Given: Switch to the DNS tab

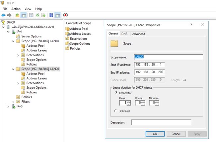Looking at the screenshot, I should point(124,34).
